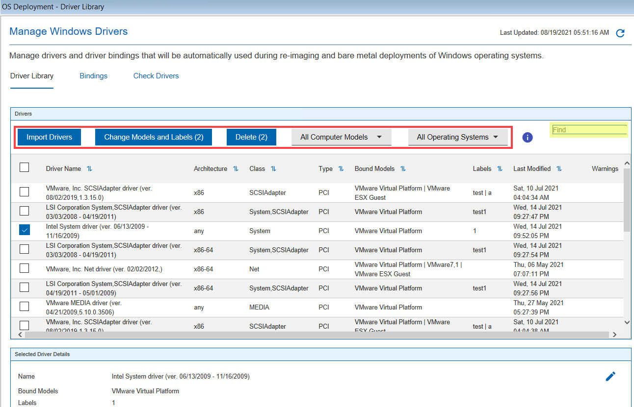Image resolution: width=634 pixels, height=407 pixels.
Task: Switch to the Check Drivers tab
Action: [x=156, y=76]
